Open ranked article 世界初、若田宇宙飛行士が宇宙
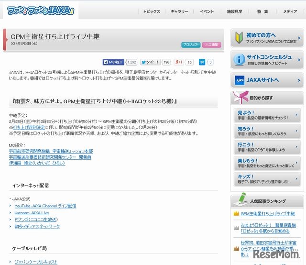306x265 pixels. point(269,249)
